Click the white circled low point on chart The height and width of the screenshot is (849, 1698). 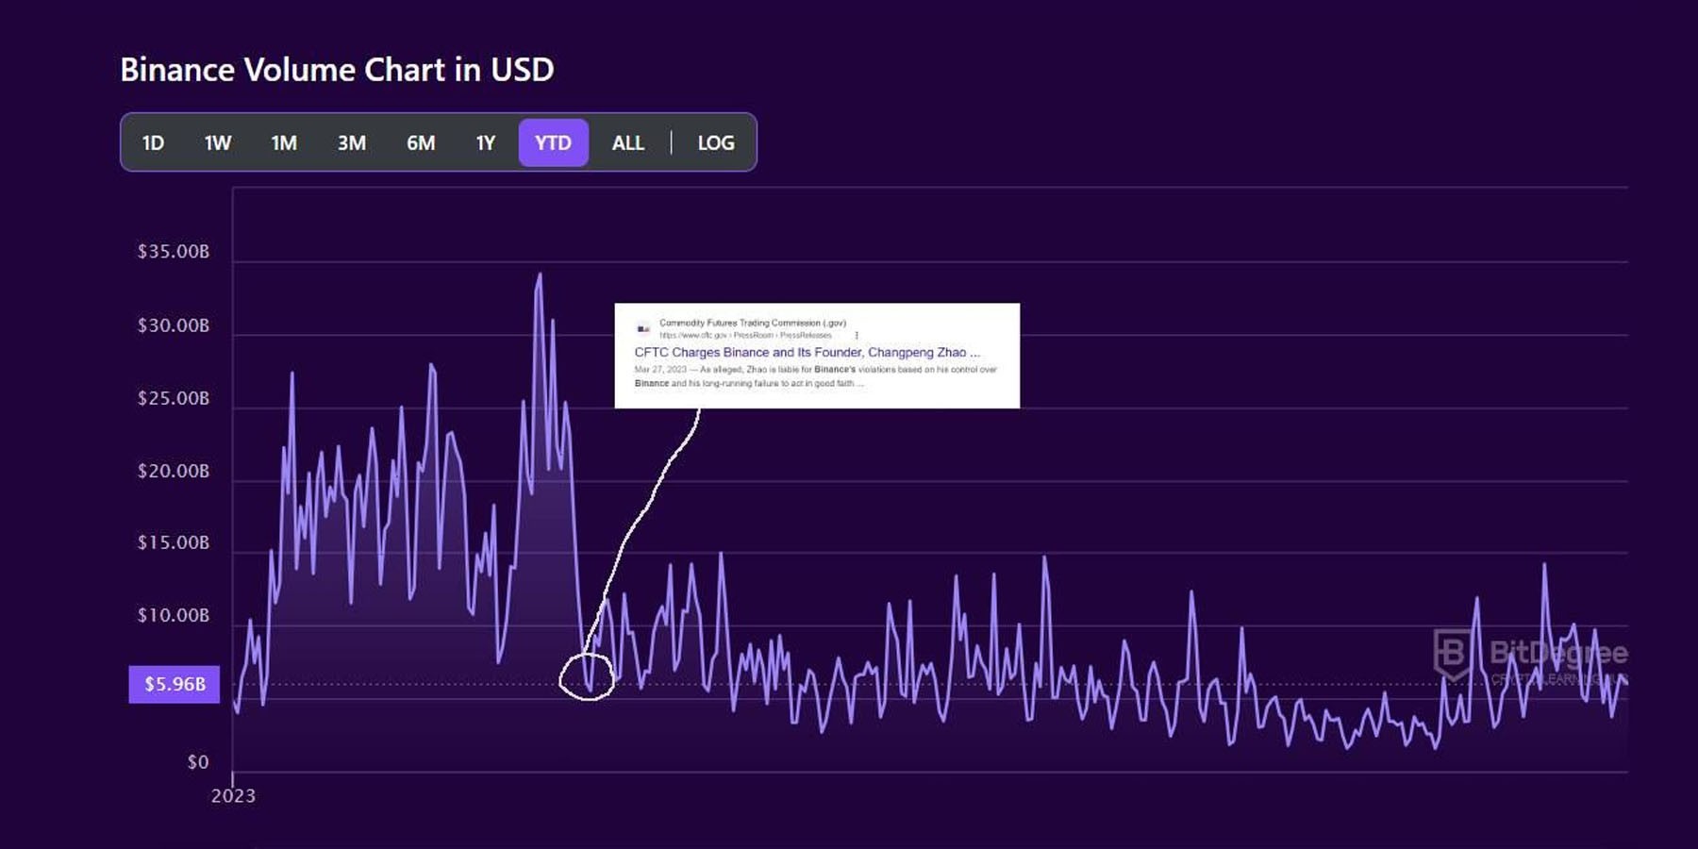[x=587, y=677]
